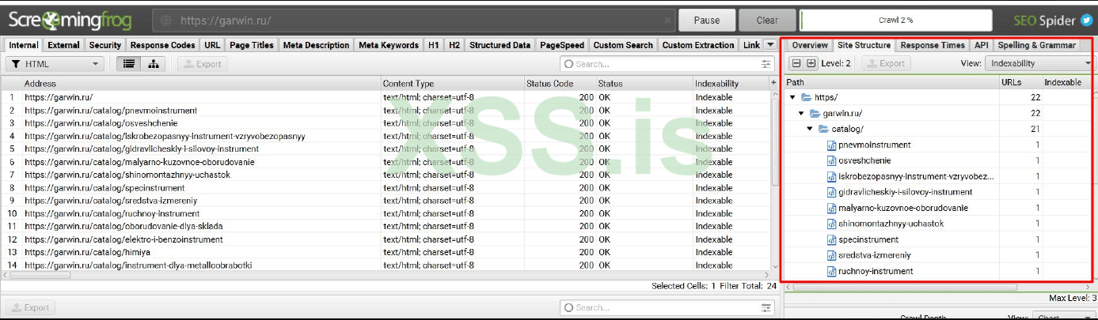
Task: Click the globe icon in URL bar
Action: pos(165,21)
